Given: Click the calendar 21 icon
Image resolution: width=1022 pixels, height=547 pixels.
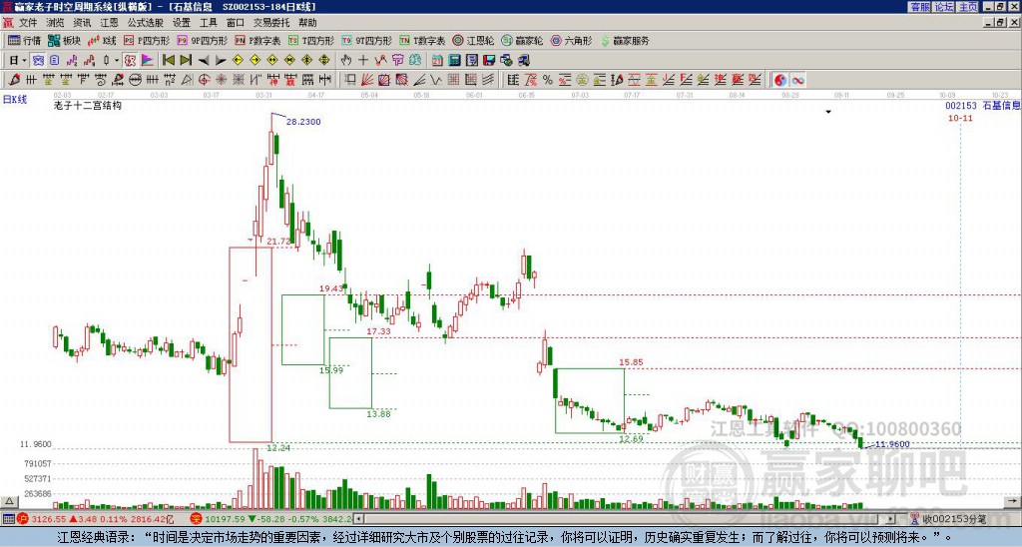Looking at the screenshot, I should pyautogui.click(x=437, y=61).
